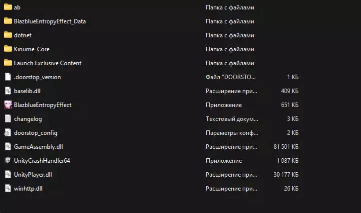Image resolution: width=361 pixels, height=213 pixels.
Task: Select the BlazblueEntropyEffect_Data folder name
Action: 50,21
